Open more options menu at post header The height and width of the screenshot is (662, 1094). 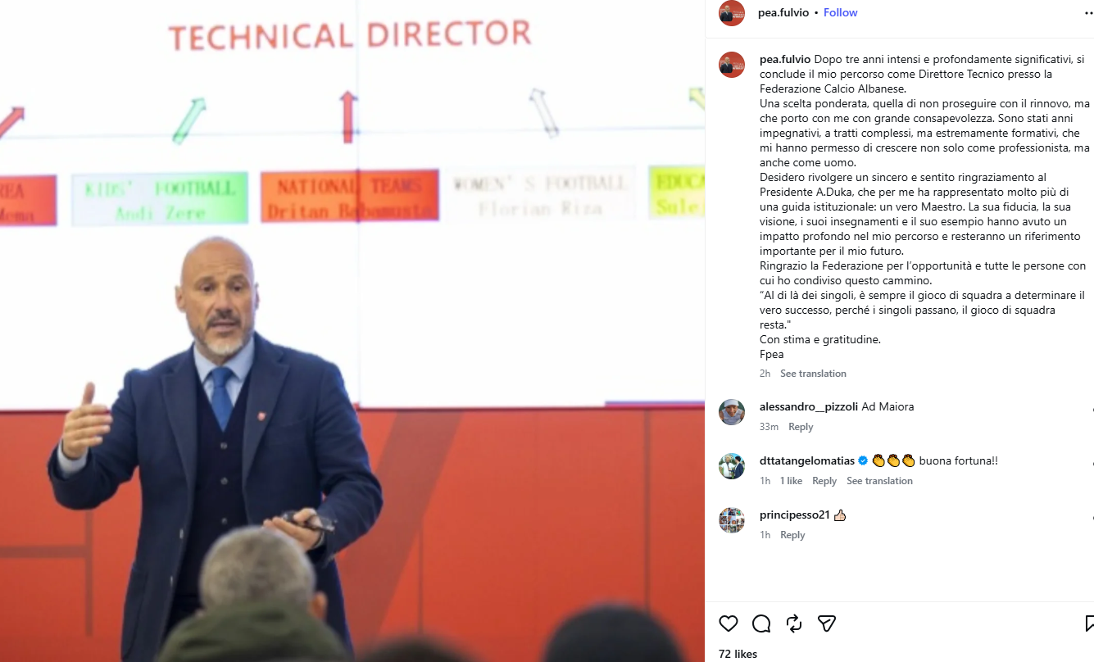point(1088,13)
